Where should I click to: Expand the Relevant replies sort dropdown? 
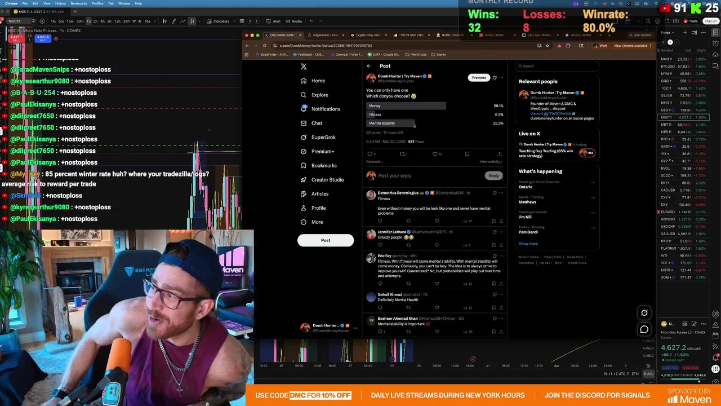374,162
